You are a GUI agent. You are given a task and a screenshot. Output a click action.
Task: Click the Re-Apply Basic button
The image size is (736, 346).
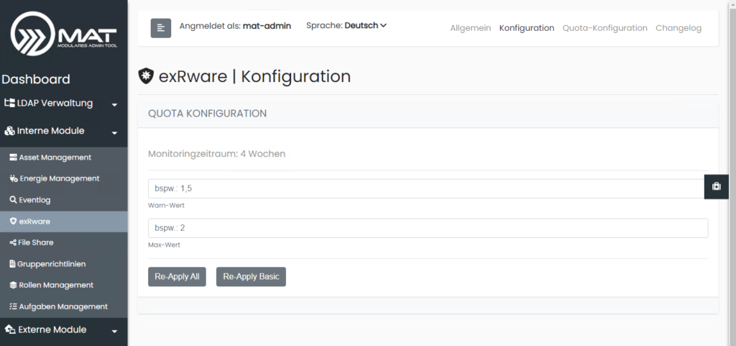(x=251, y=276)
